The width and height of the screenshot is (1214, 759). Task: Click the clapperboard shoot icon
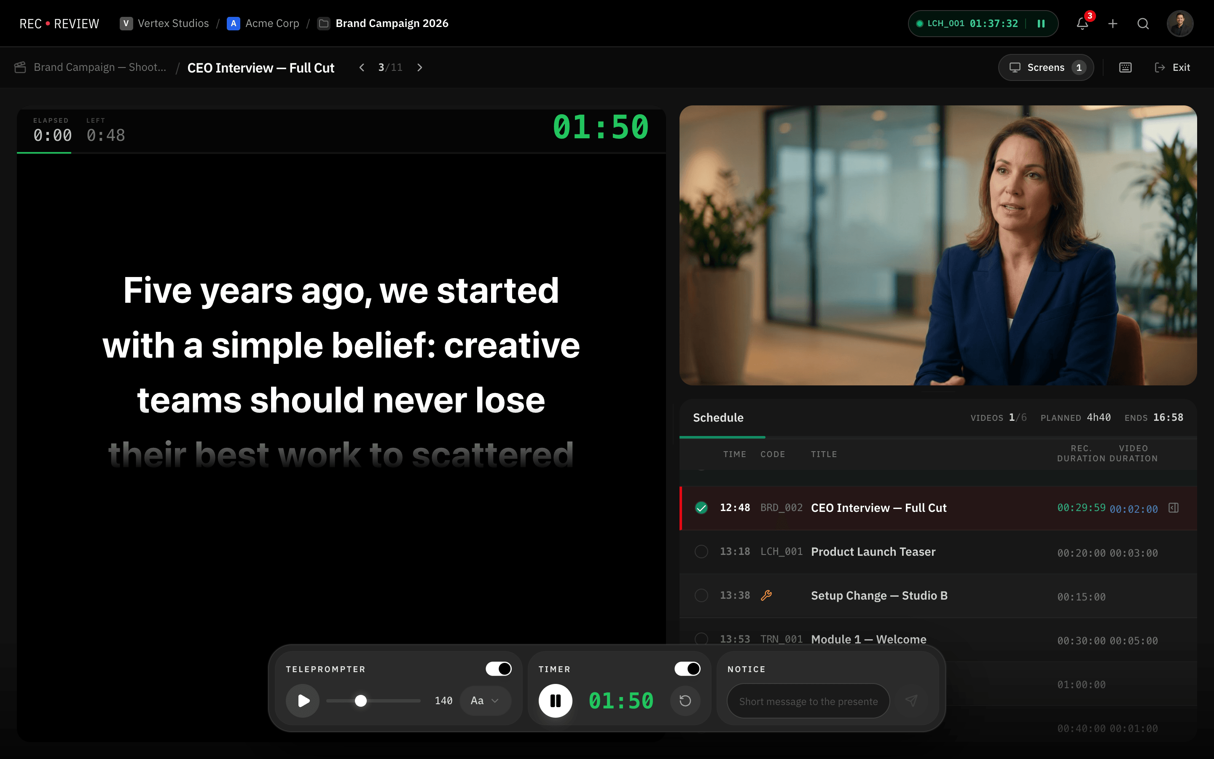tap(20, 67)
